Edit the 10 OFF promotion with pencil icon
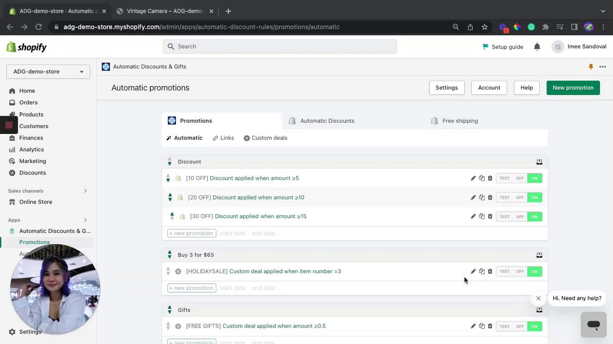 [x=473, y=178]
